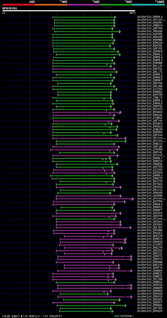Open hit UniRef100_Q9FYM0
The image size is (167, 318).
[150, 29]
